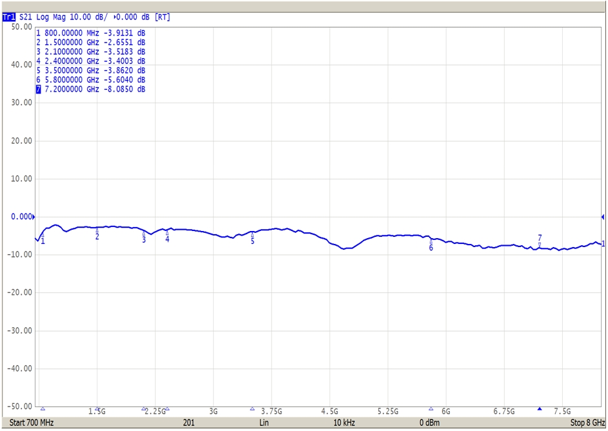Click the highlighted 7 in marker list
The height and width of the screenshot is (431, 608).
[39, 89]
